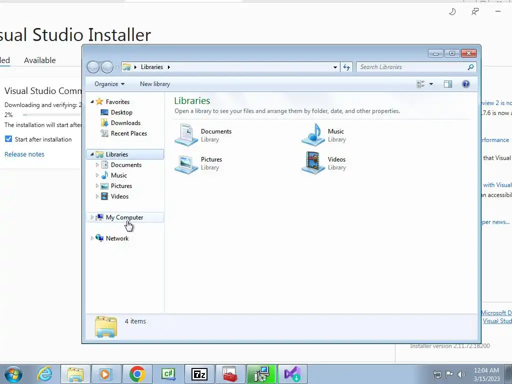The width and height of the screenshot is (512, 384).
Task: Expand Network tree node
Action: click(92, 238)
